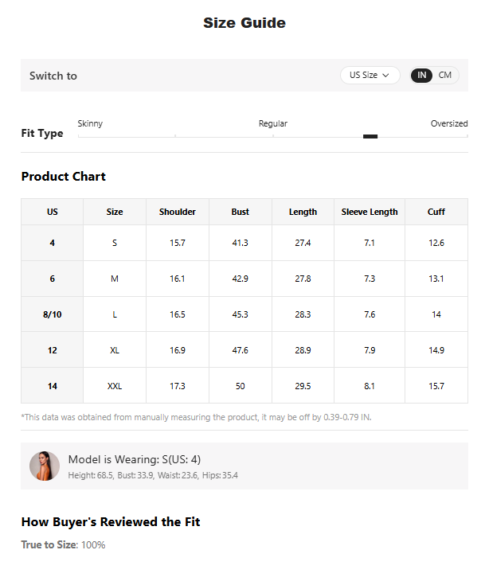This screenshot has width=485, height=585.
Task: Click the Shoulder column header
Action: [x=178, y=212]
